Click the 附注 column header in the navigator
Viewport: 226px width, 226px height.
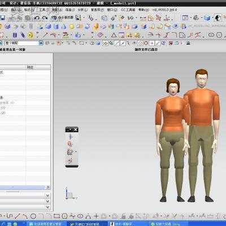[30, 67]
